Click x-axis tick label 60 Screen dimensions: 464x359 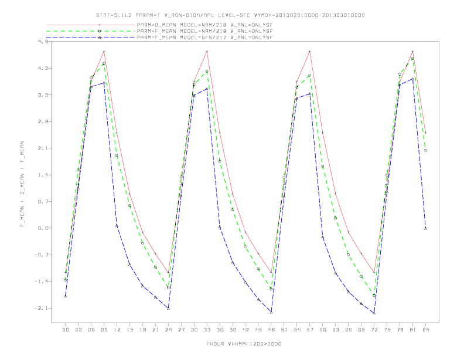tap(323, 330)
